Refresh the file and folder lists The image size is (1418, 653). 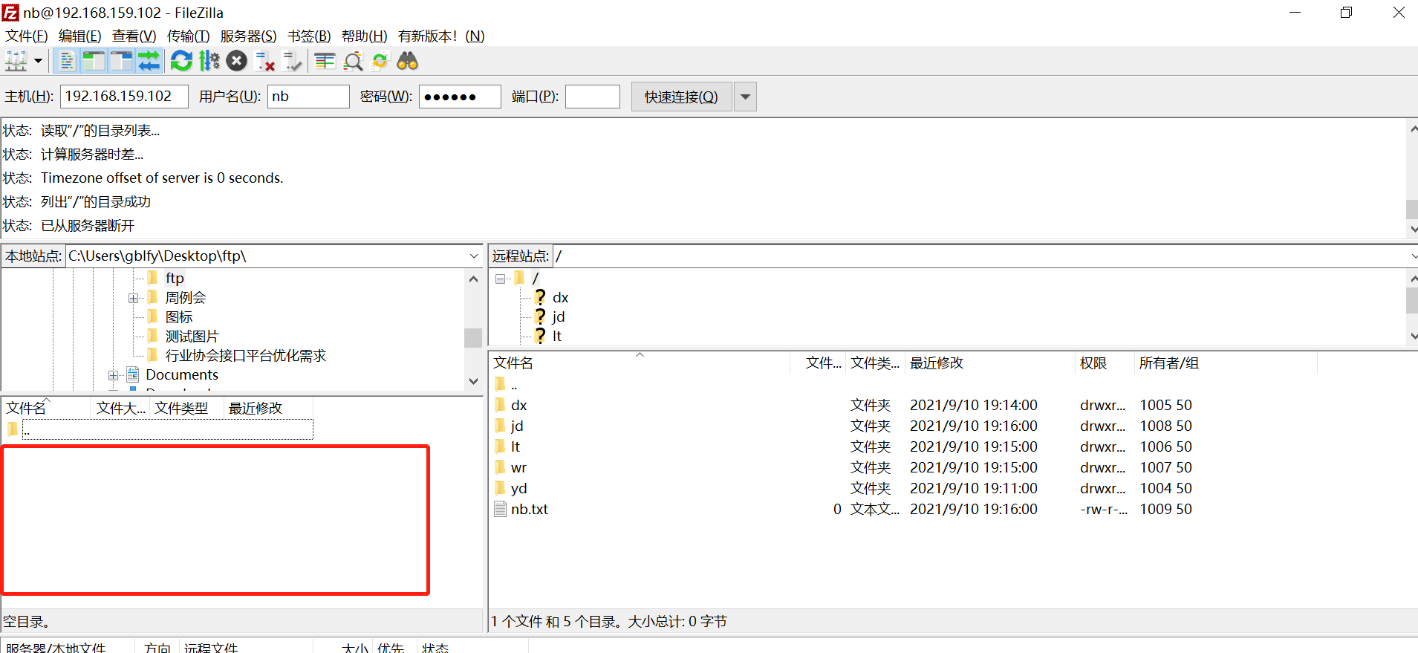pos(181,61)
